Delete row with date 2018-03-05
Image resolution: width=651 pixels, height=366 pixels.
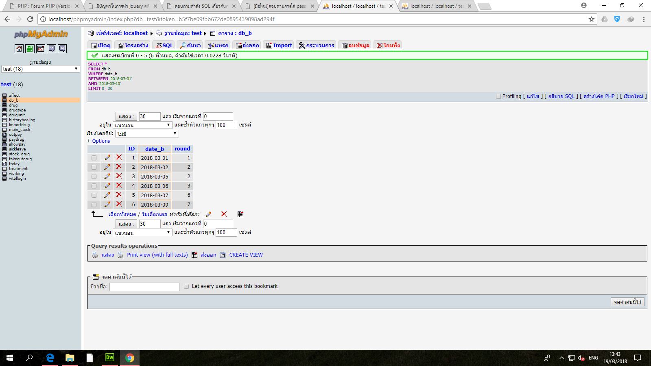(x=119, y=176)
